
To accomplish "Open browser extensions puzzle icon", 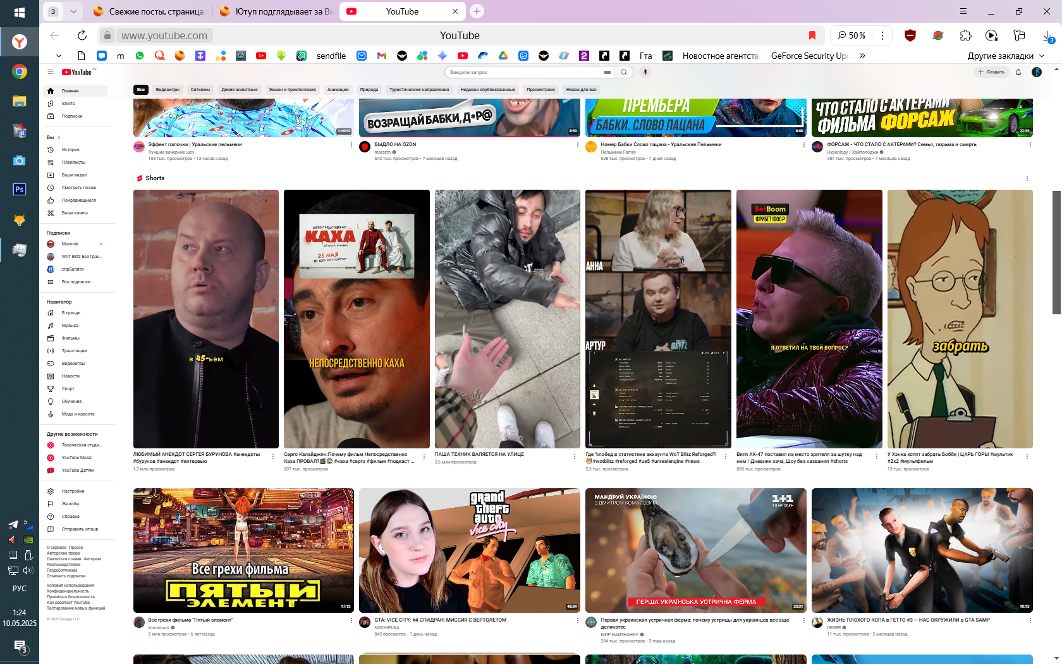I will pyautogui.click(x=965, y=35).
